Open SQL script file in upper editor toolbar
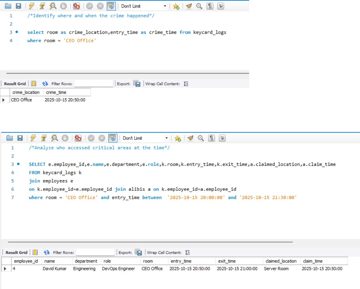 point(8,6)
